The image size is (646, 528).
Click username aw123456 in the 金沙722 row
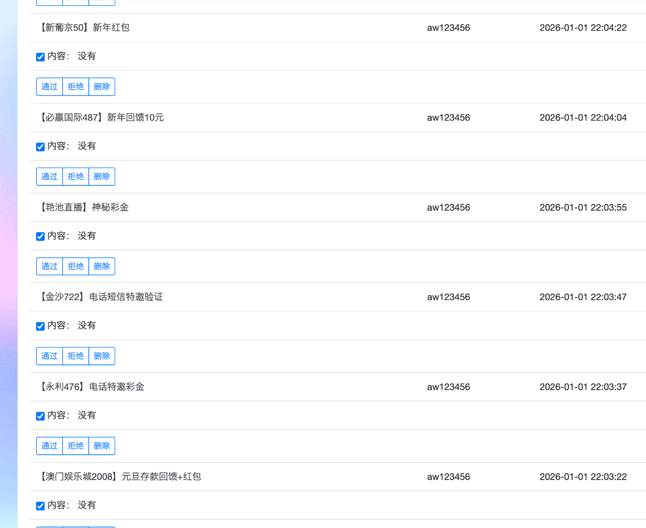(x=448, y=297)
